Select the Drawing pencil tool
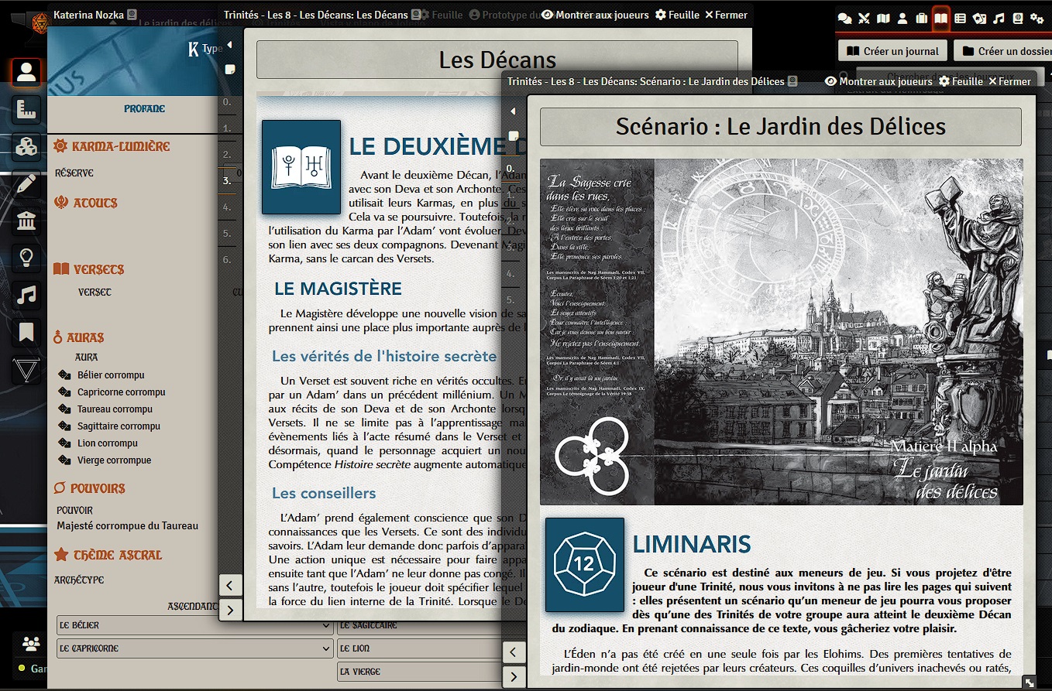 [26, 183]
